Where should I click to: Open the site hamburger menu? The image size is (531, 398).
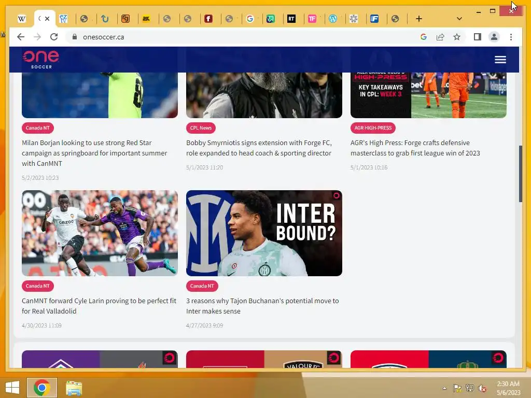pyautogui.click(x=500, y=60)
